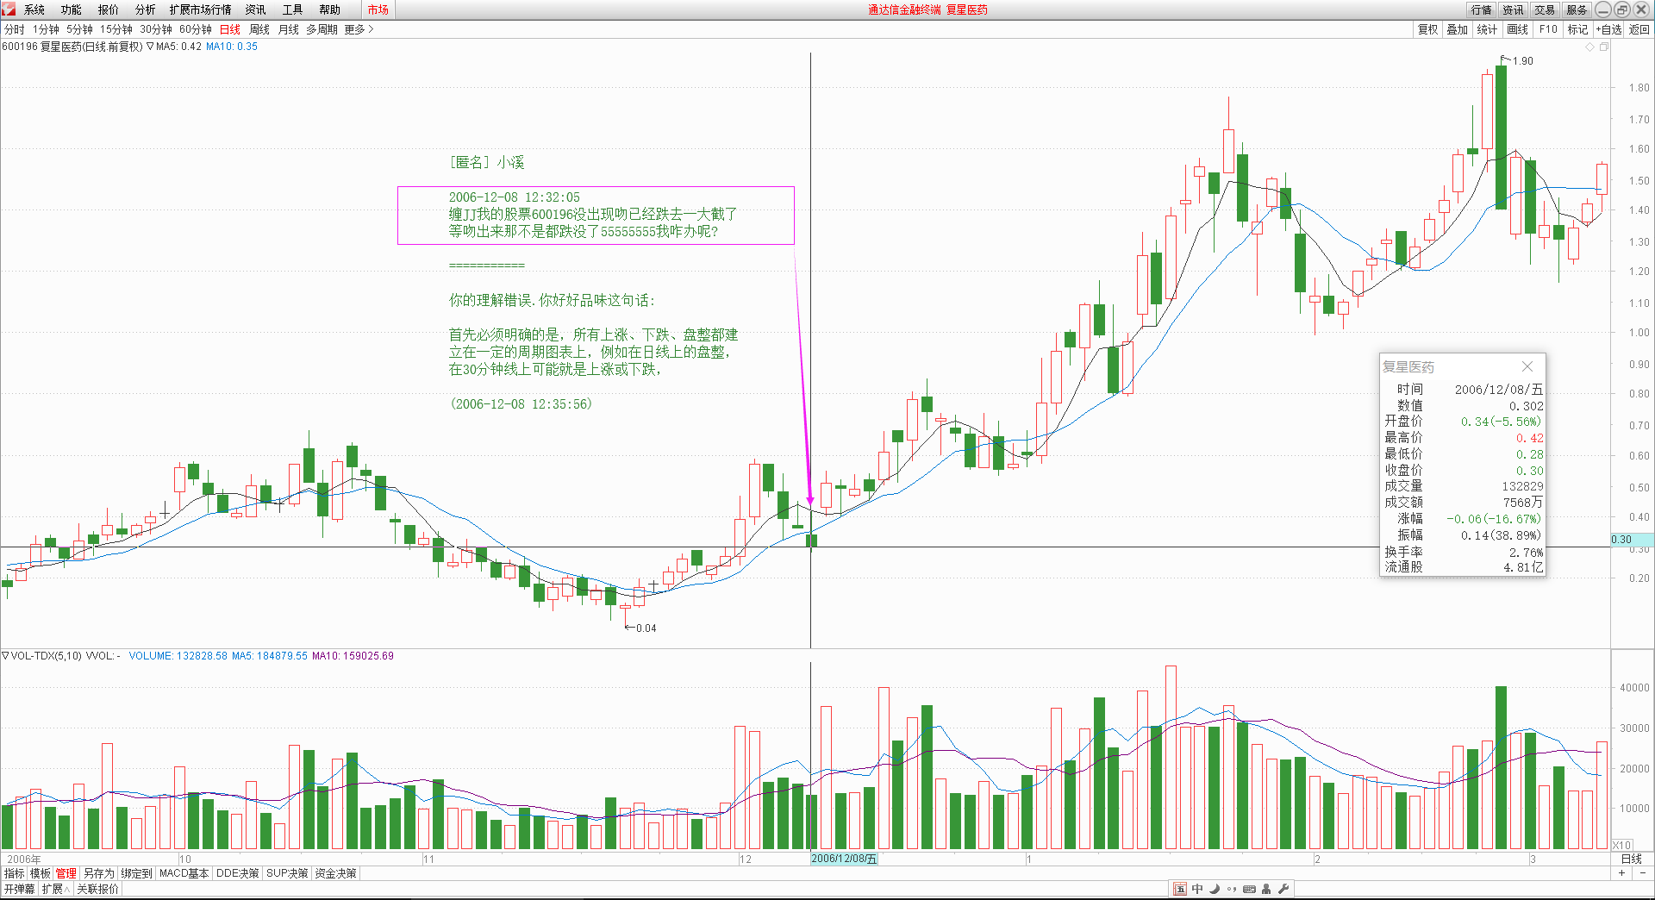This screenshot has height=900, width=1655.
Task: Select the 日线 daily period tab
Action: point(230,29)
